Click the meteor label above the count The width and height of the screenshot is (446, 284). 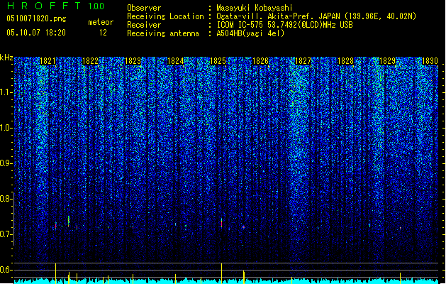[101, 22]
